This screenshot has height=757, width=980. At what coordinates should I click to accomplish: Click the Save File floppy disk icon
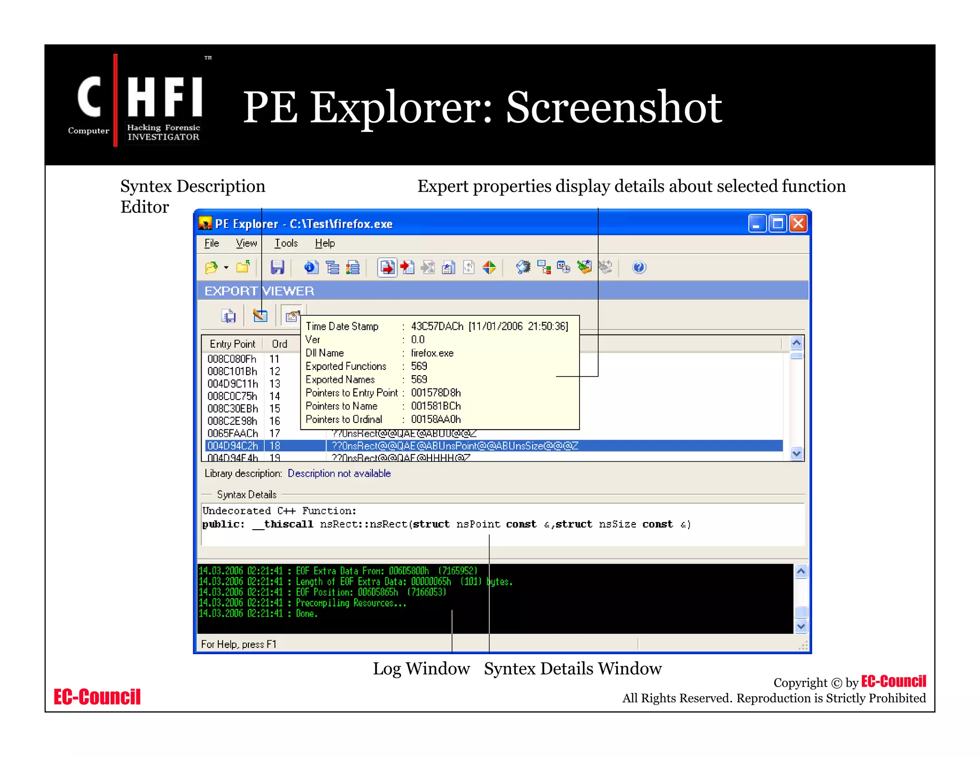pyautogui.click(x=277, y=267)
